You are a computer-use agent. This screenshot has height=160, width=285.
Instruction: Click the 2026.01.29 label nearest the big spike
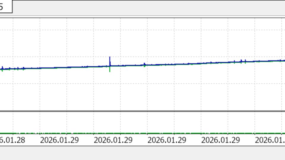pyautogui.click(x=113, y=140)
